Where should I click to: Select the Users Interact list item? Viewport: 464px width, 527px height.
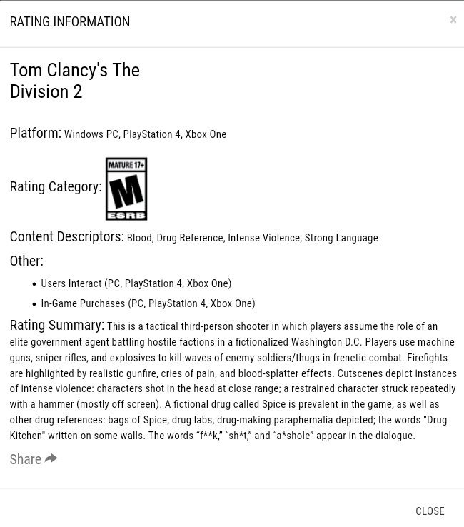coord(136,283)
